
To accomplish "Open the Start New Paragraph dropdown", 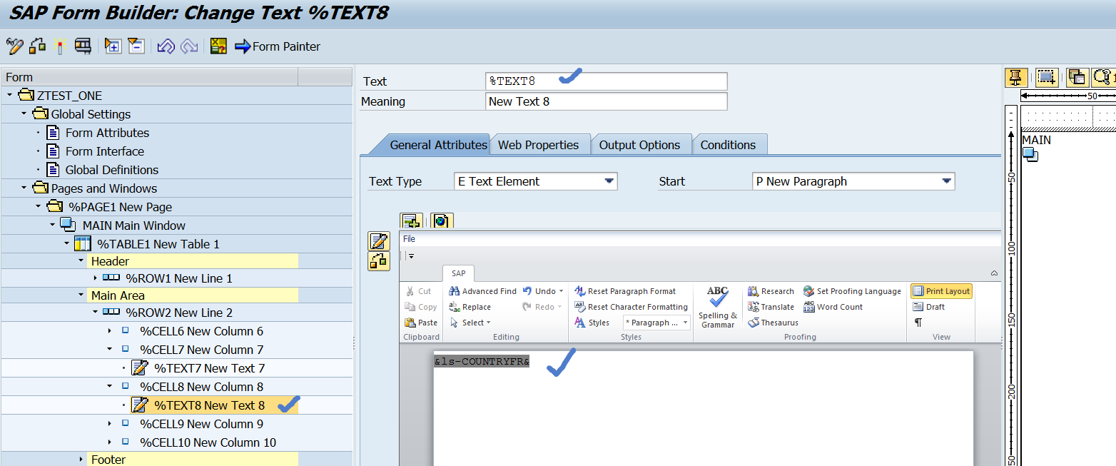I will [946, 181].
